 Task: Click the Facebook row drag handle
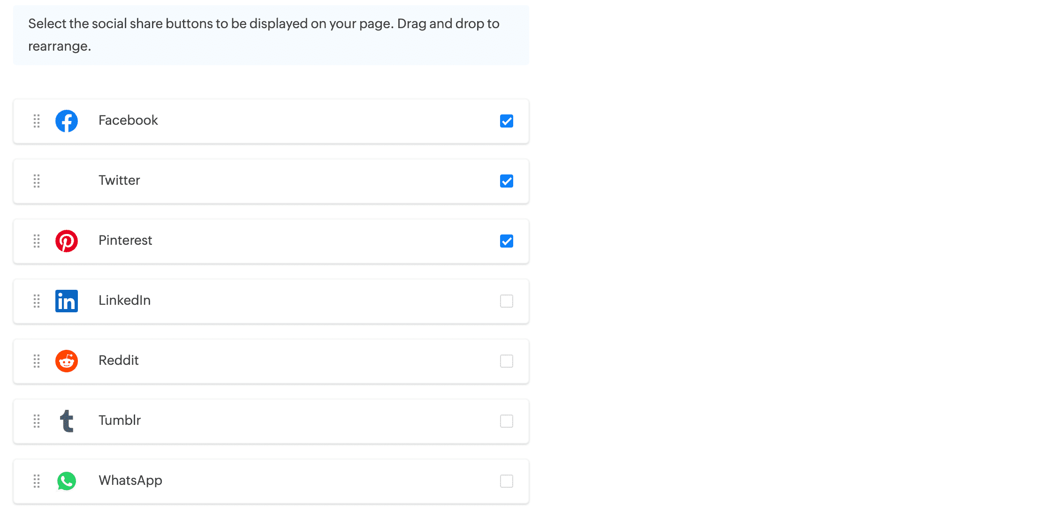click(x=37, y=121)
